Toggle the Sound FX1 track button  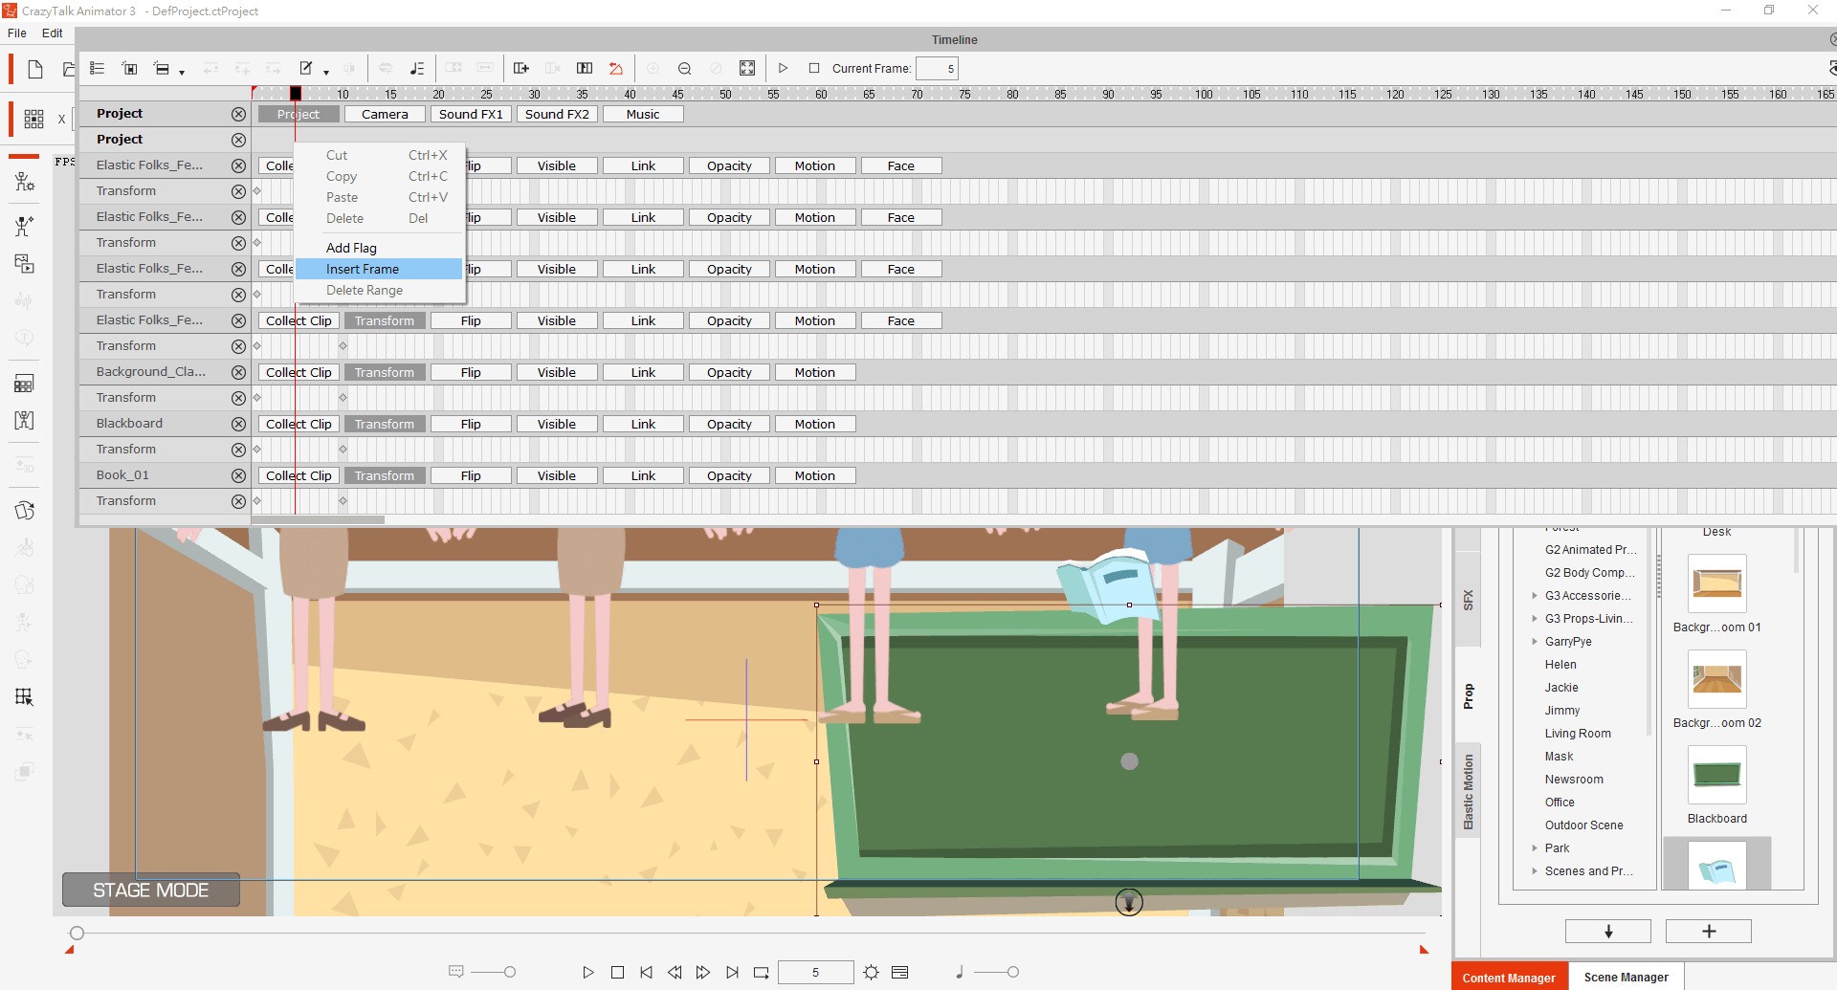pyautogui.click(x=471, y=114)
